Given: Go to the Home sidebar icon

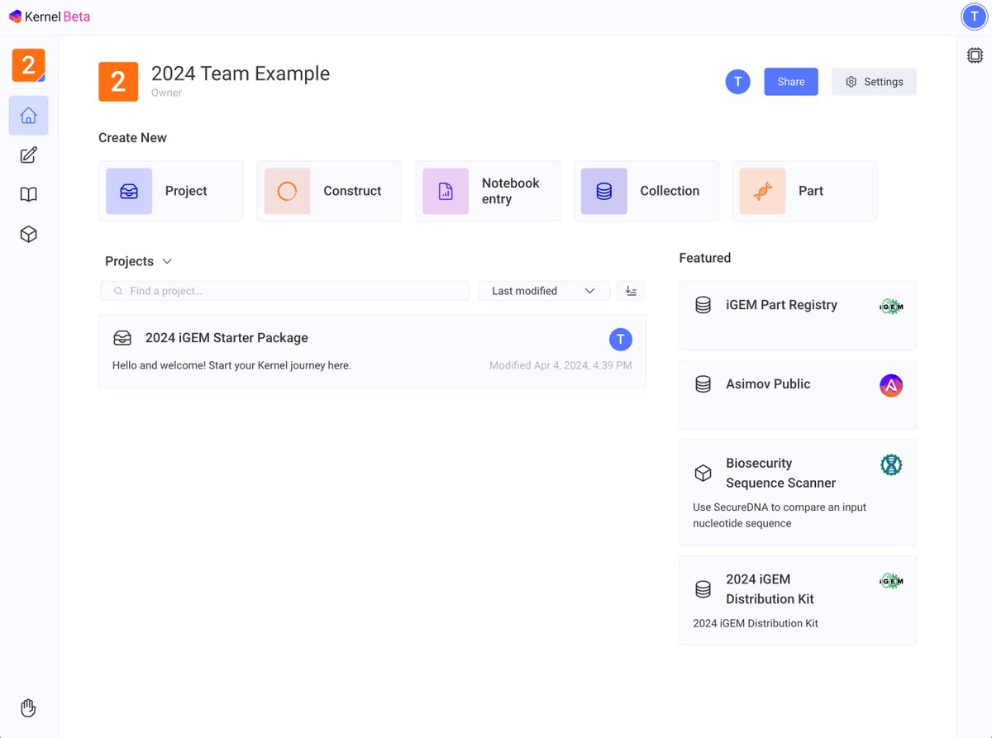Looking at the screenshot, I should tap(28, 116).
